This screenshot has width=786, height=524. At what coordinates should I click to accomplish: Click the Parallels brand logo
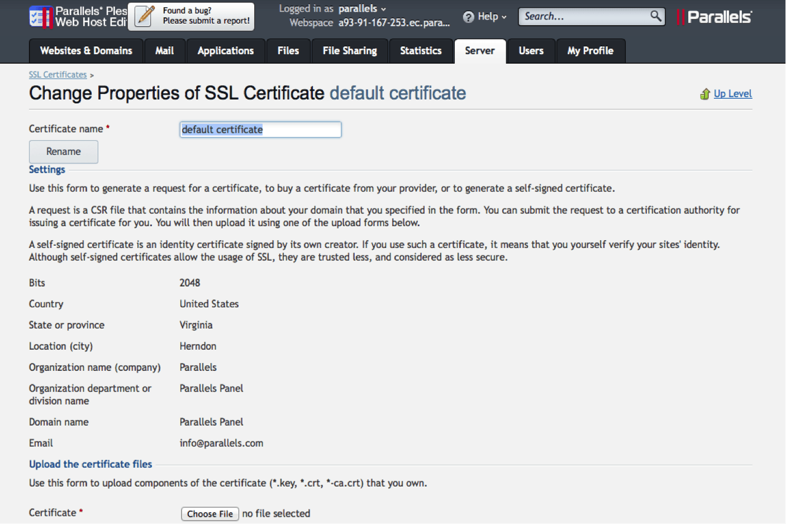[714, 17]
